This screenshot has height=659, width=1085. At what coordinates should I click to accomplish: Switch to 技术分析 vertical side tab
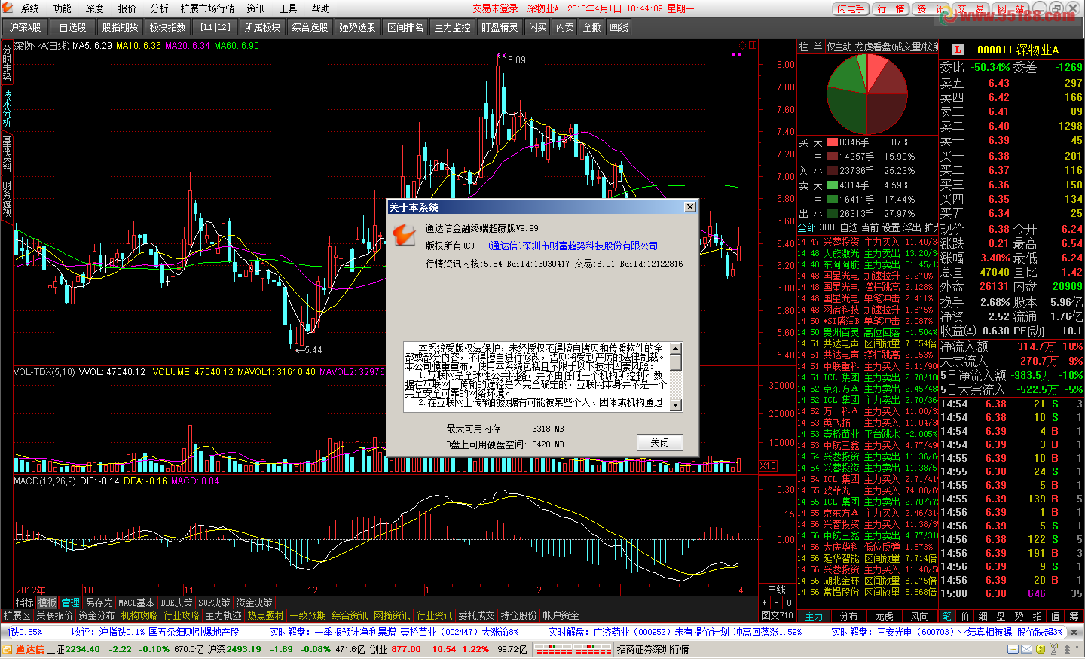pyautogui.click(x=7, y=108)
